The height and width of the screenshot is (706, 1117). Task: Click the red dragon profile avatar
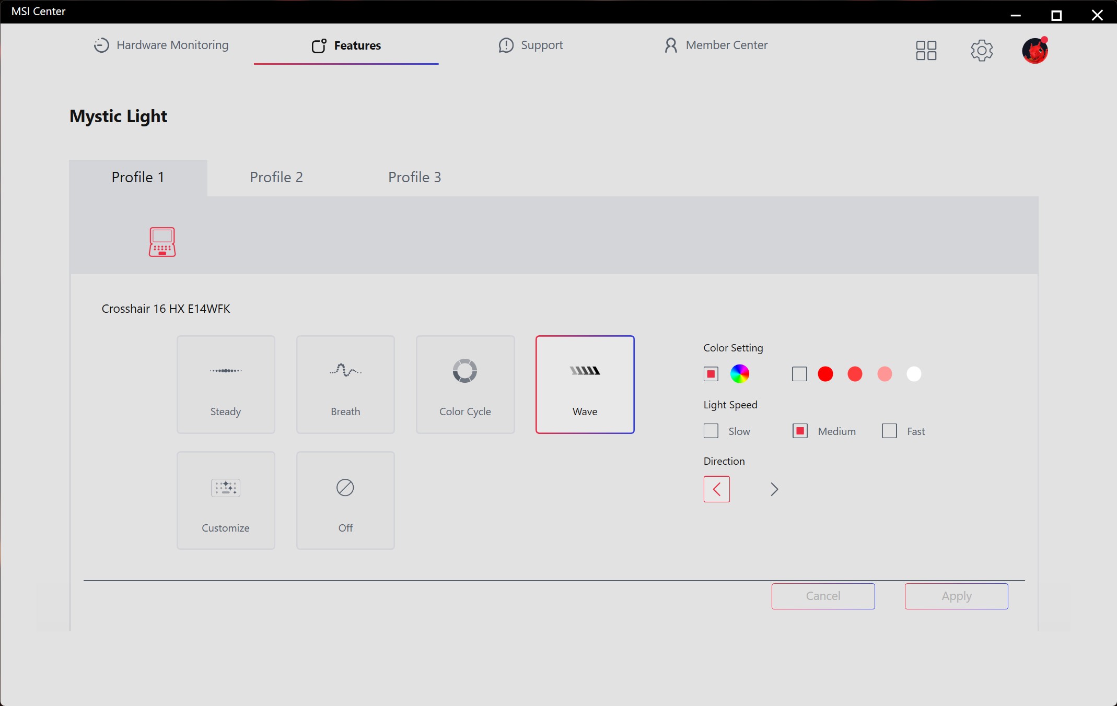tap(1035, 51)
